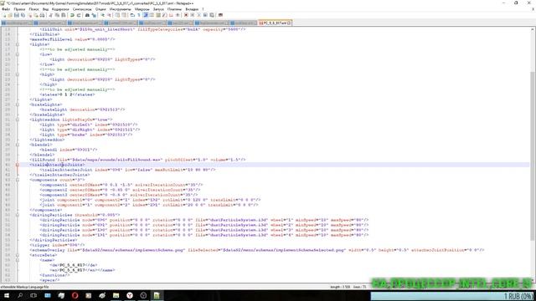Screen dimensions: 536x301
Task: Click the Open file toolbar icon
Action: tap(9, 15)
